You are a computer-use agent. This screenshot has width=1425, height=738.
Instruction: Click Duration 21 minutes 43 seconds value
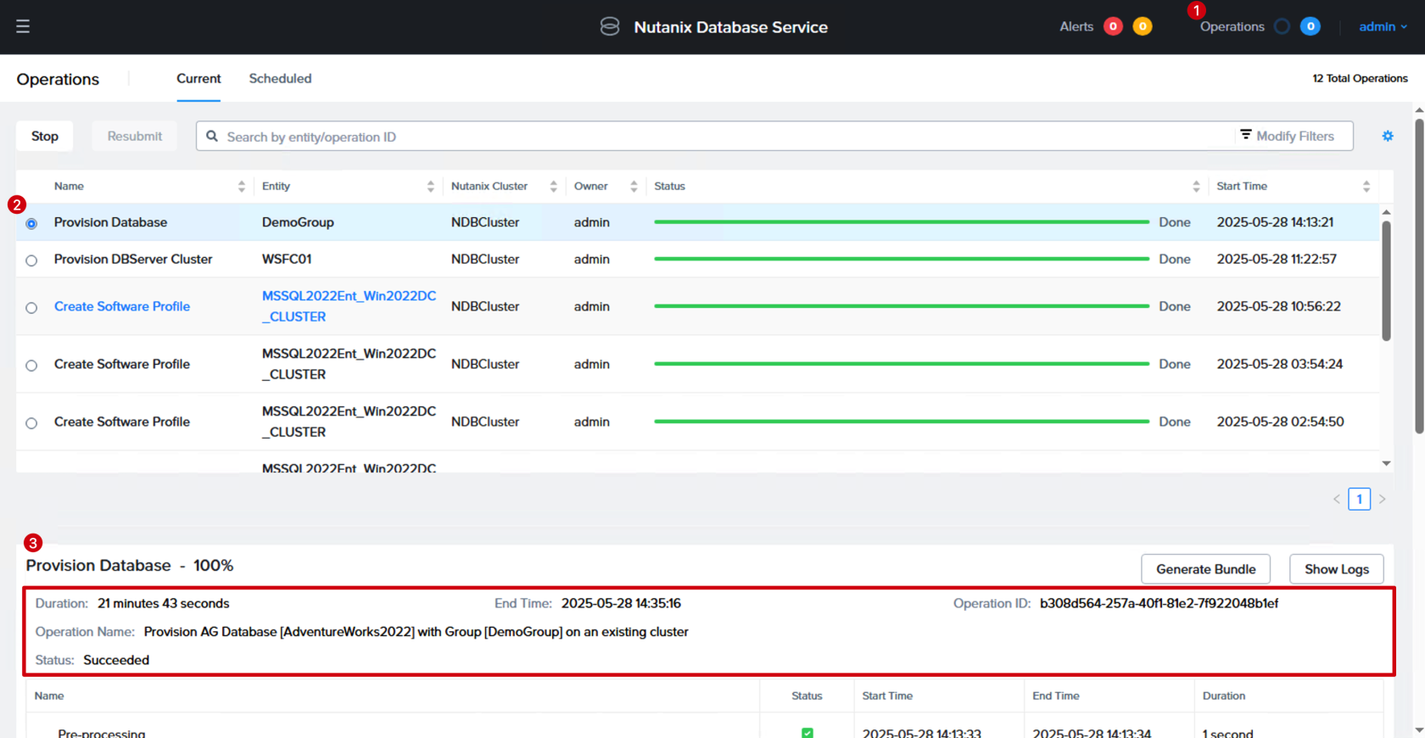163,603
